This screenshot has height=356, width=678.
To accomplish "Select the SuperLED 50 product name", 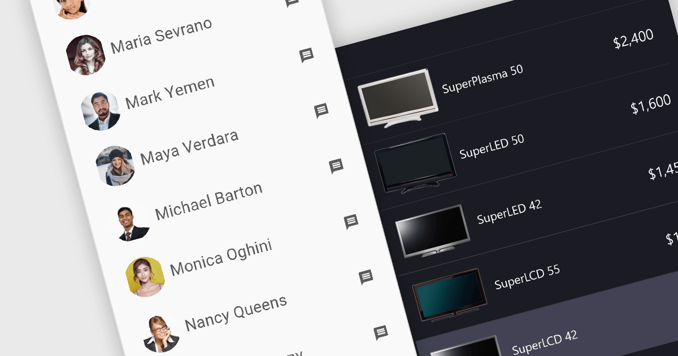I will [x=492, y=146].
